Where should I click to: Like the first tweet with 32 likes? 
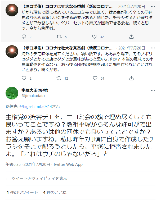coord(95,37)
